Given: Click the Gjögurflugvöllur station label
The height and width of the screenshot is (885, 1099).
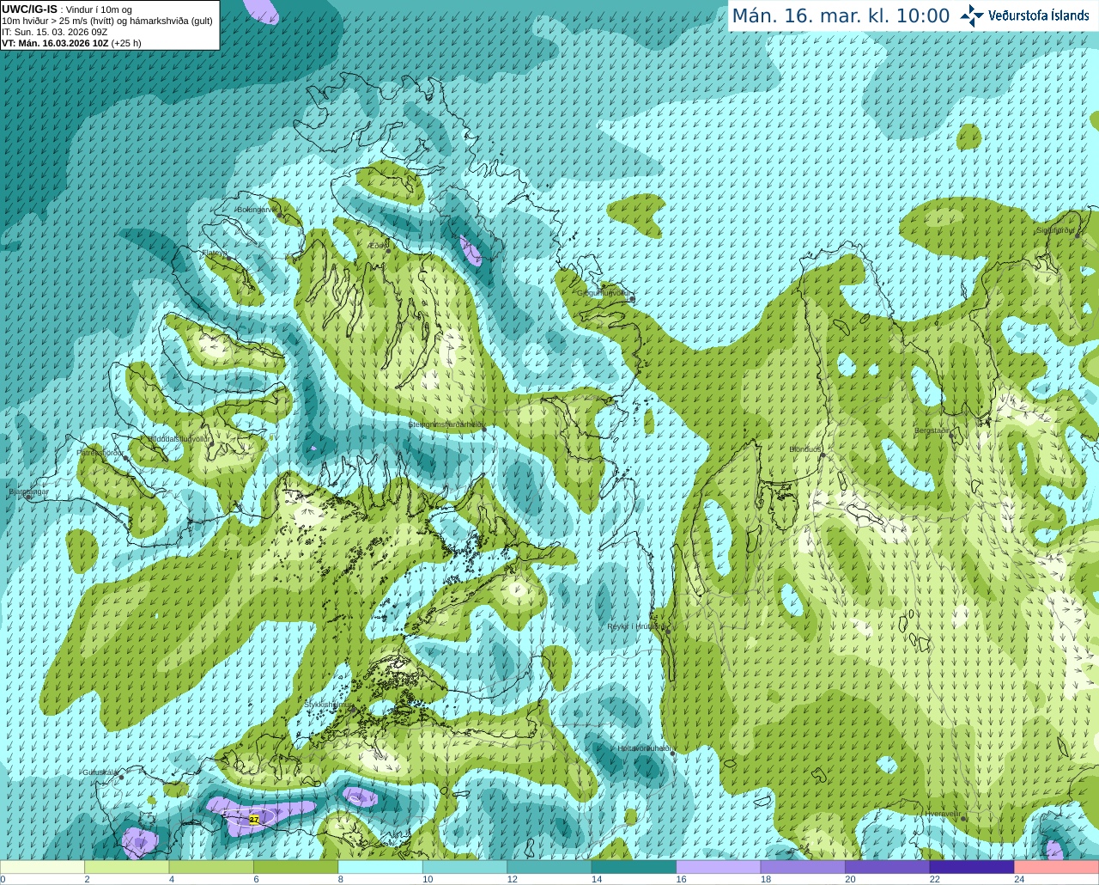Looking at the screenshot, I should tap(604, 293).
